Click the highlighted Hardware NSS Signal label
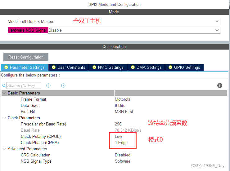This screenshot has width=230, height=171. click(x=28, y=30)
